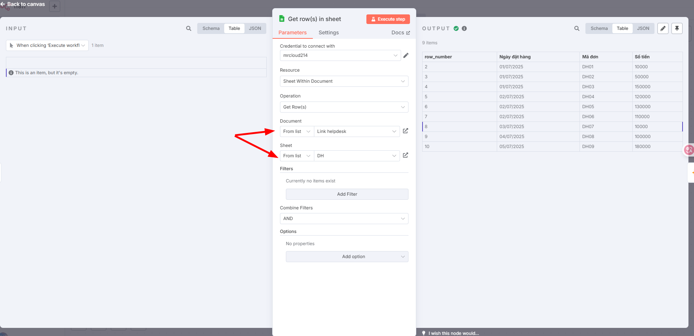Image resolution: width=694 pixels, height=336 pixels.
Task: Click the Google Sheets node icon
Action: 282,19
